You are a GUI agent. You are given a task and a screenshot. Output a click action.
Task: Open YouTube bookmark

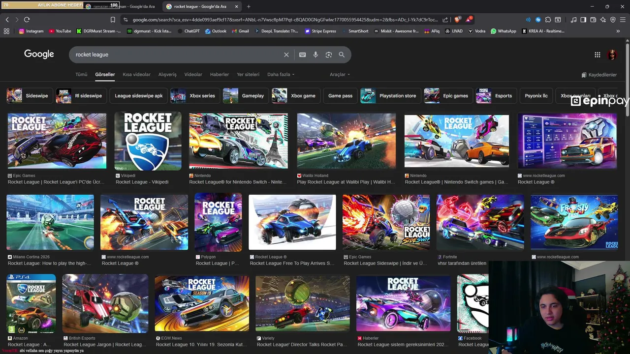[60, 31]
